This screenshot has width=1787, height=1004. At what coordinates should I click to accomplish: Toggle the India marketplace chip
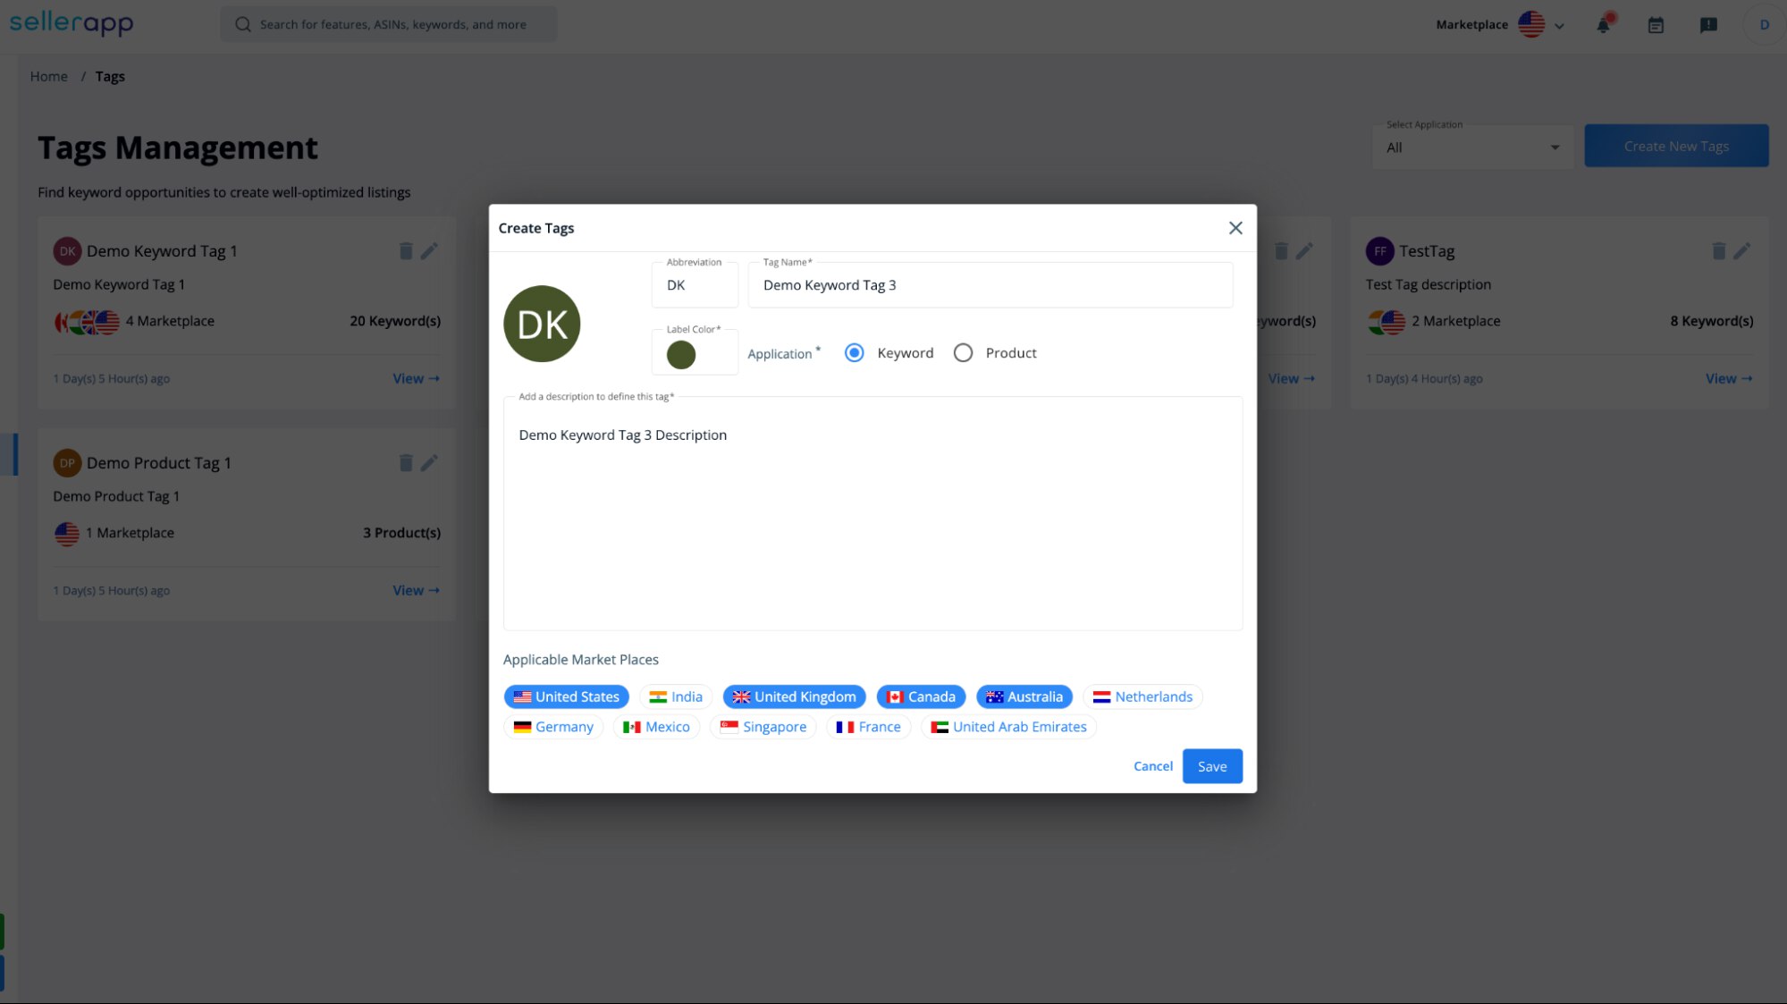[676, 696]
